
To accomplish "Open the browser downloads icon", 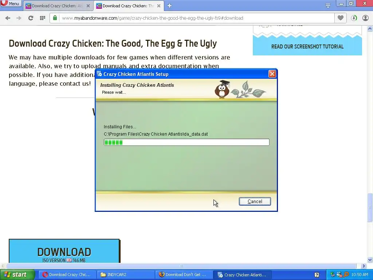I will [x=354, y=18].
